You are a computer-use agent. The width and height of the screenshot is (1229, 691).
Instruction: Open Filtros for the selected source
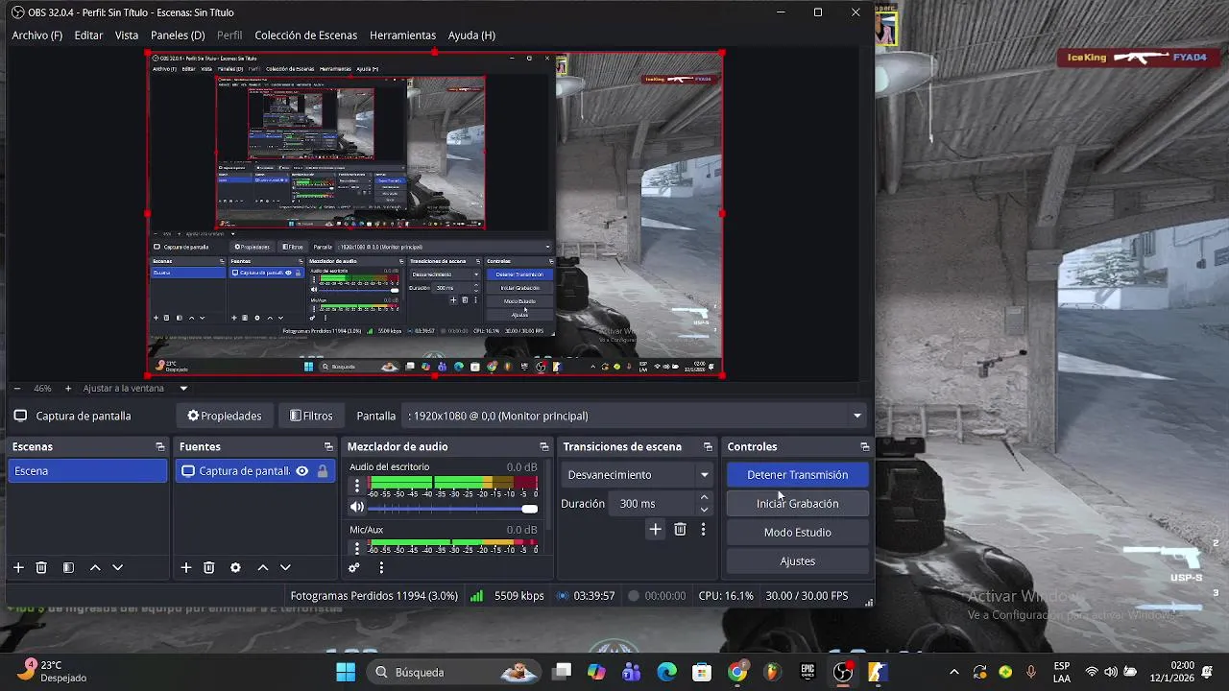pos(311,417)
